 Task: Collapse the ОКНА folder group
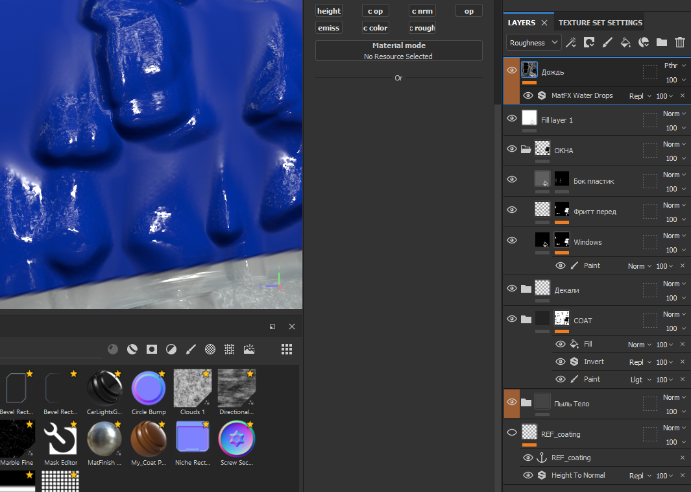pyautogui.click(x=526, y=150)
